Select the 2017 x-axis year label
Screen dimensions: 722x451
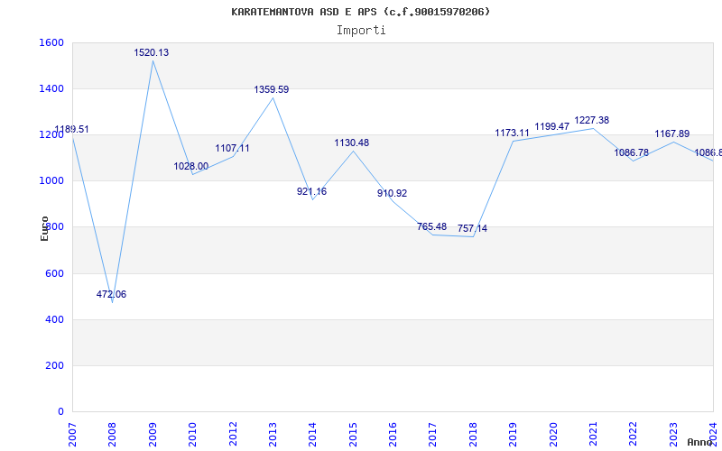pyautogui.click(x=433, y=435)
